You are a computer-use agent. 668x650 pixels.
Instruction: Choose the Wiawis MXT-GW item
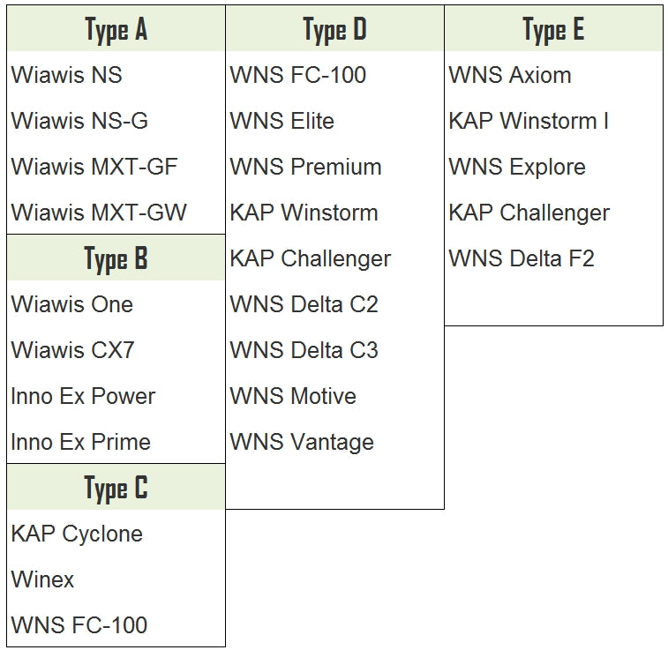pos(100,213)
